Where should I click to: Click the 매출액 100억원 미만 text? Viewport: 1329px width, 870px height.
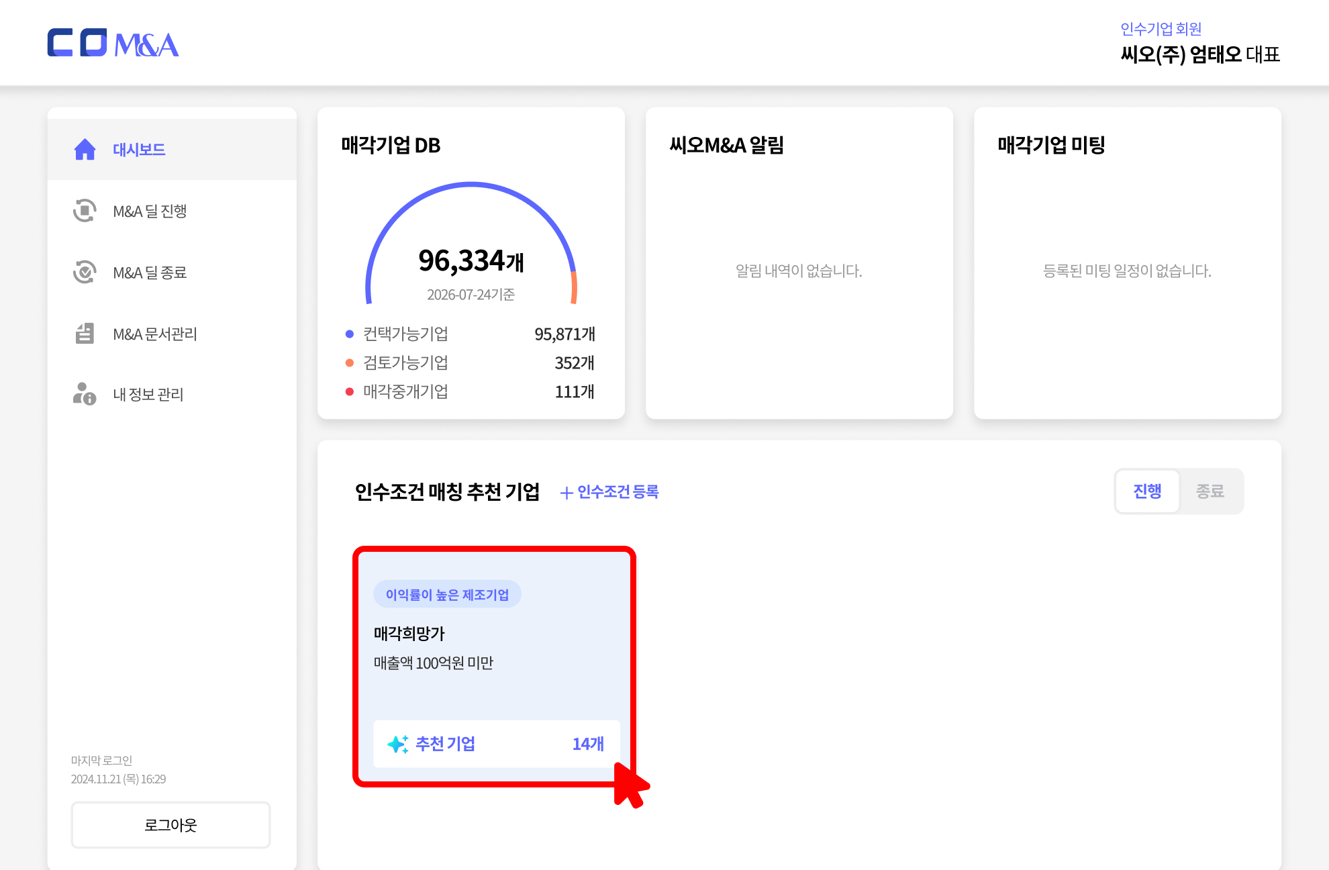pos(434,663)
